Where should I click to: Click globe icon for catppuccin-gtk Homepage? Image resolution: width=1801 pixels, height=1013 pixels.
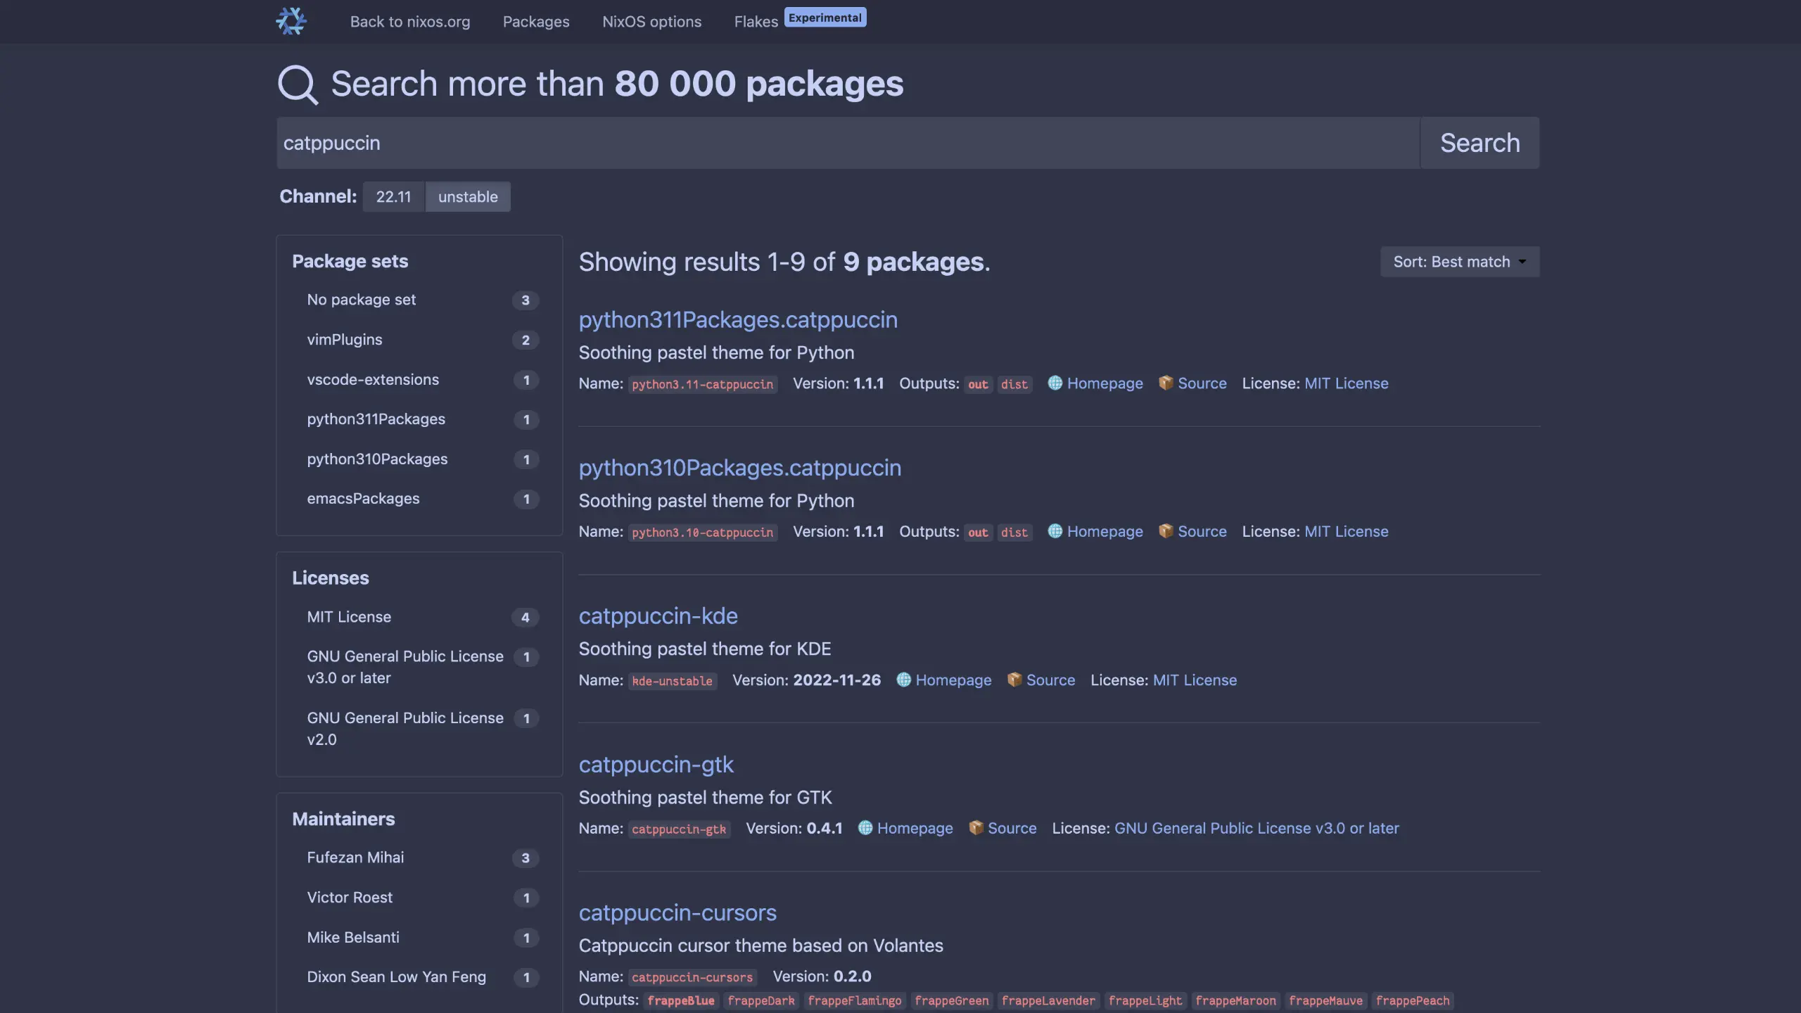point(865,828)
